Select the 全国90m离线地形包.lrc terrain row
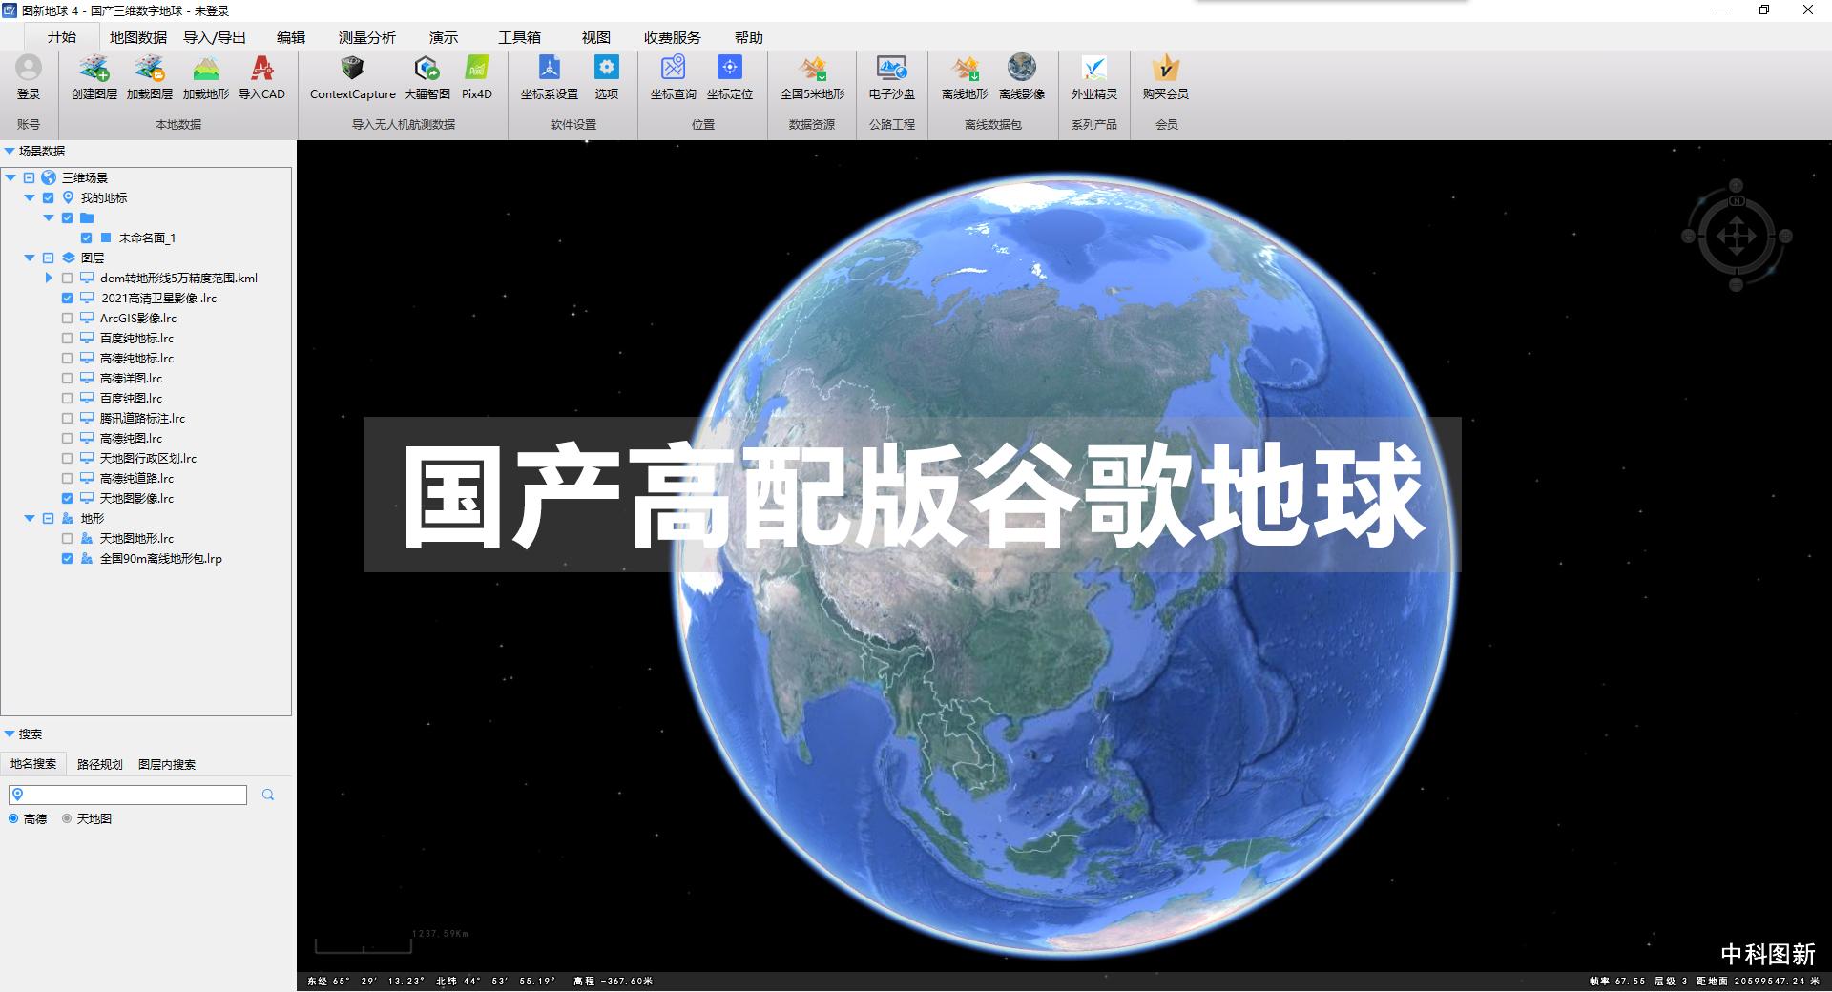 point(160,558)
